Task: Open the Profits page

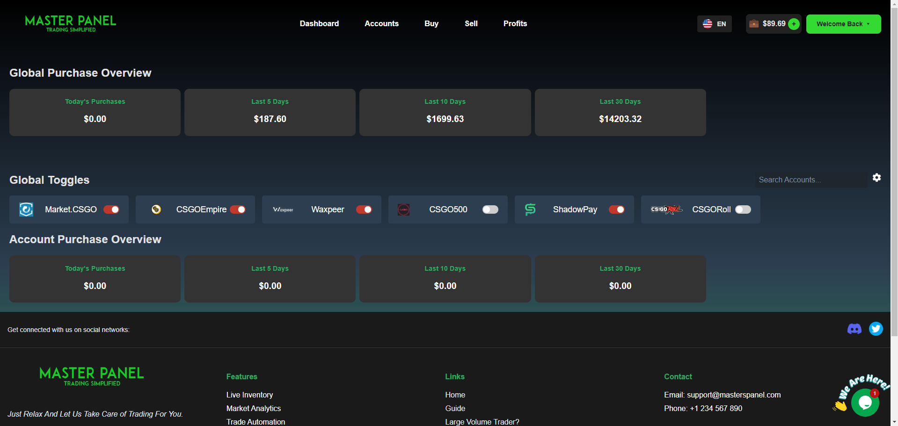Action: click(x=515, y=23)
